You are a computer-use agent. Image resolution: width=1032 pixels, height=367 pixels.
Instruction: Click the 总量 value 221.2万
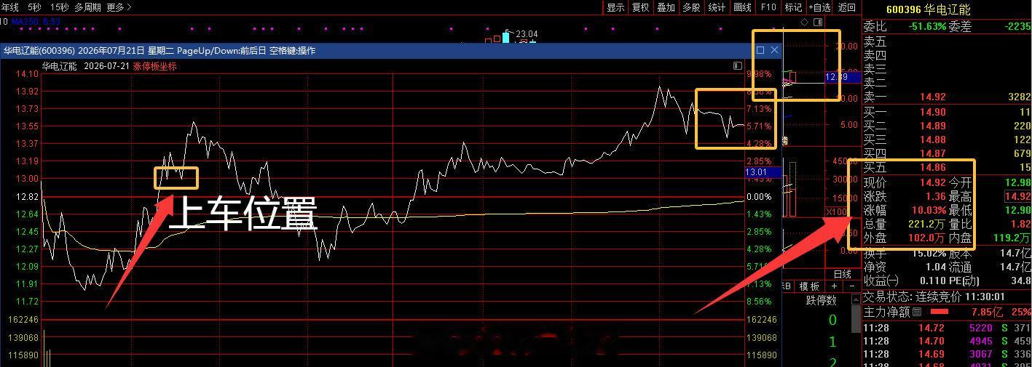(x=926, y=224)
